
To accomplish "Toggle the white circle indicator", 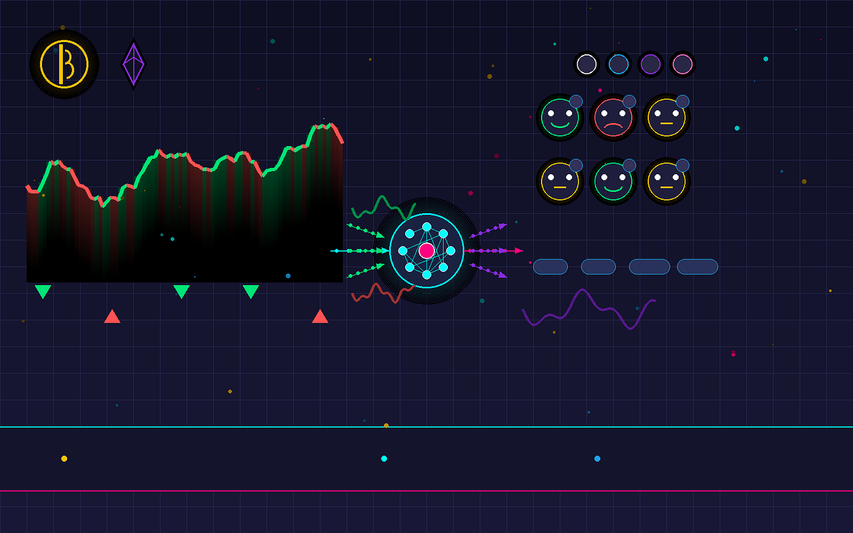I will point(587,64).
